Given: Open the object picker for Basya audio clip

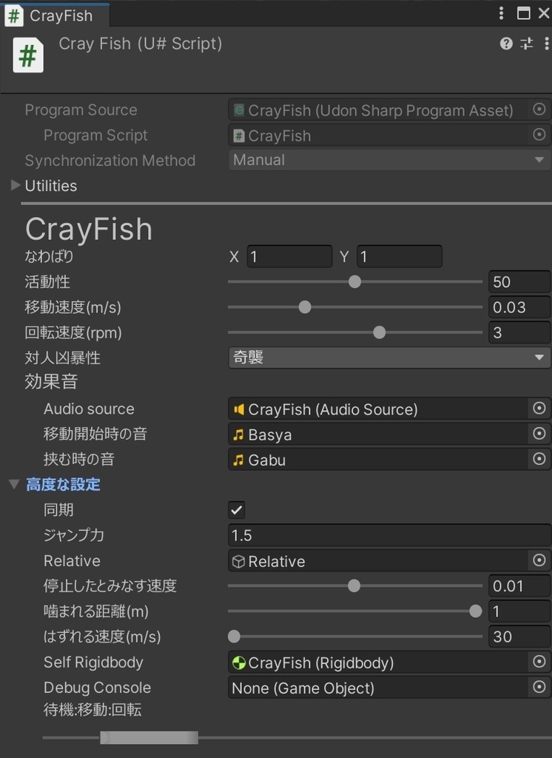Looking at the screenshot, I should (x=539, y=434).
